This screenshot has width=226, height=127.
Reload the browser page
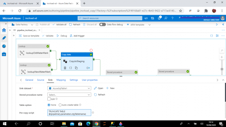(20, 11)
